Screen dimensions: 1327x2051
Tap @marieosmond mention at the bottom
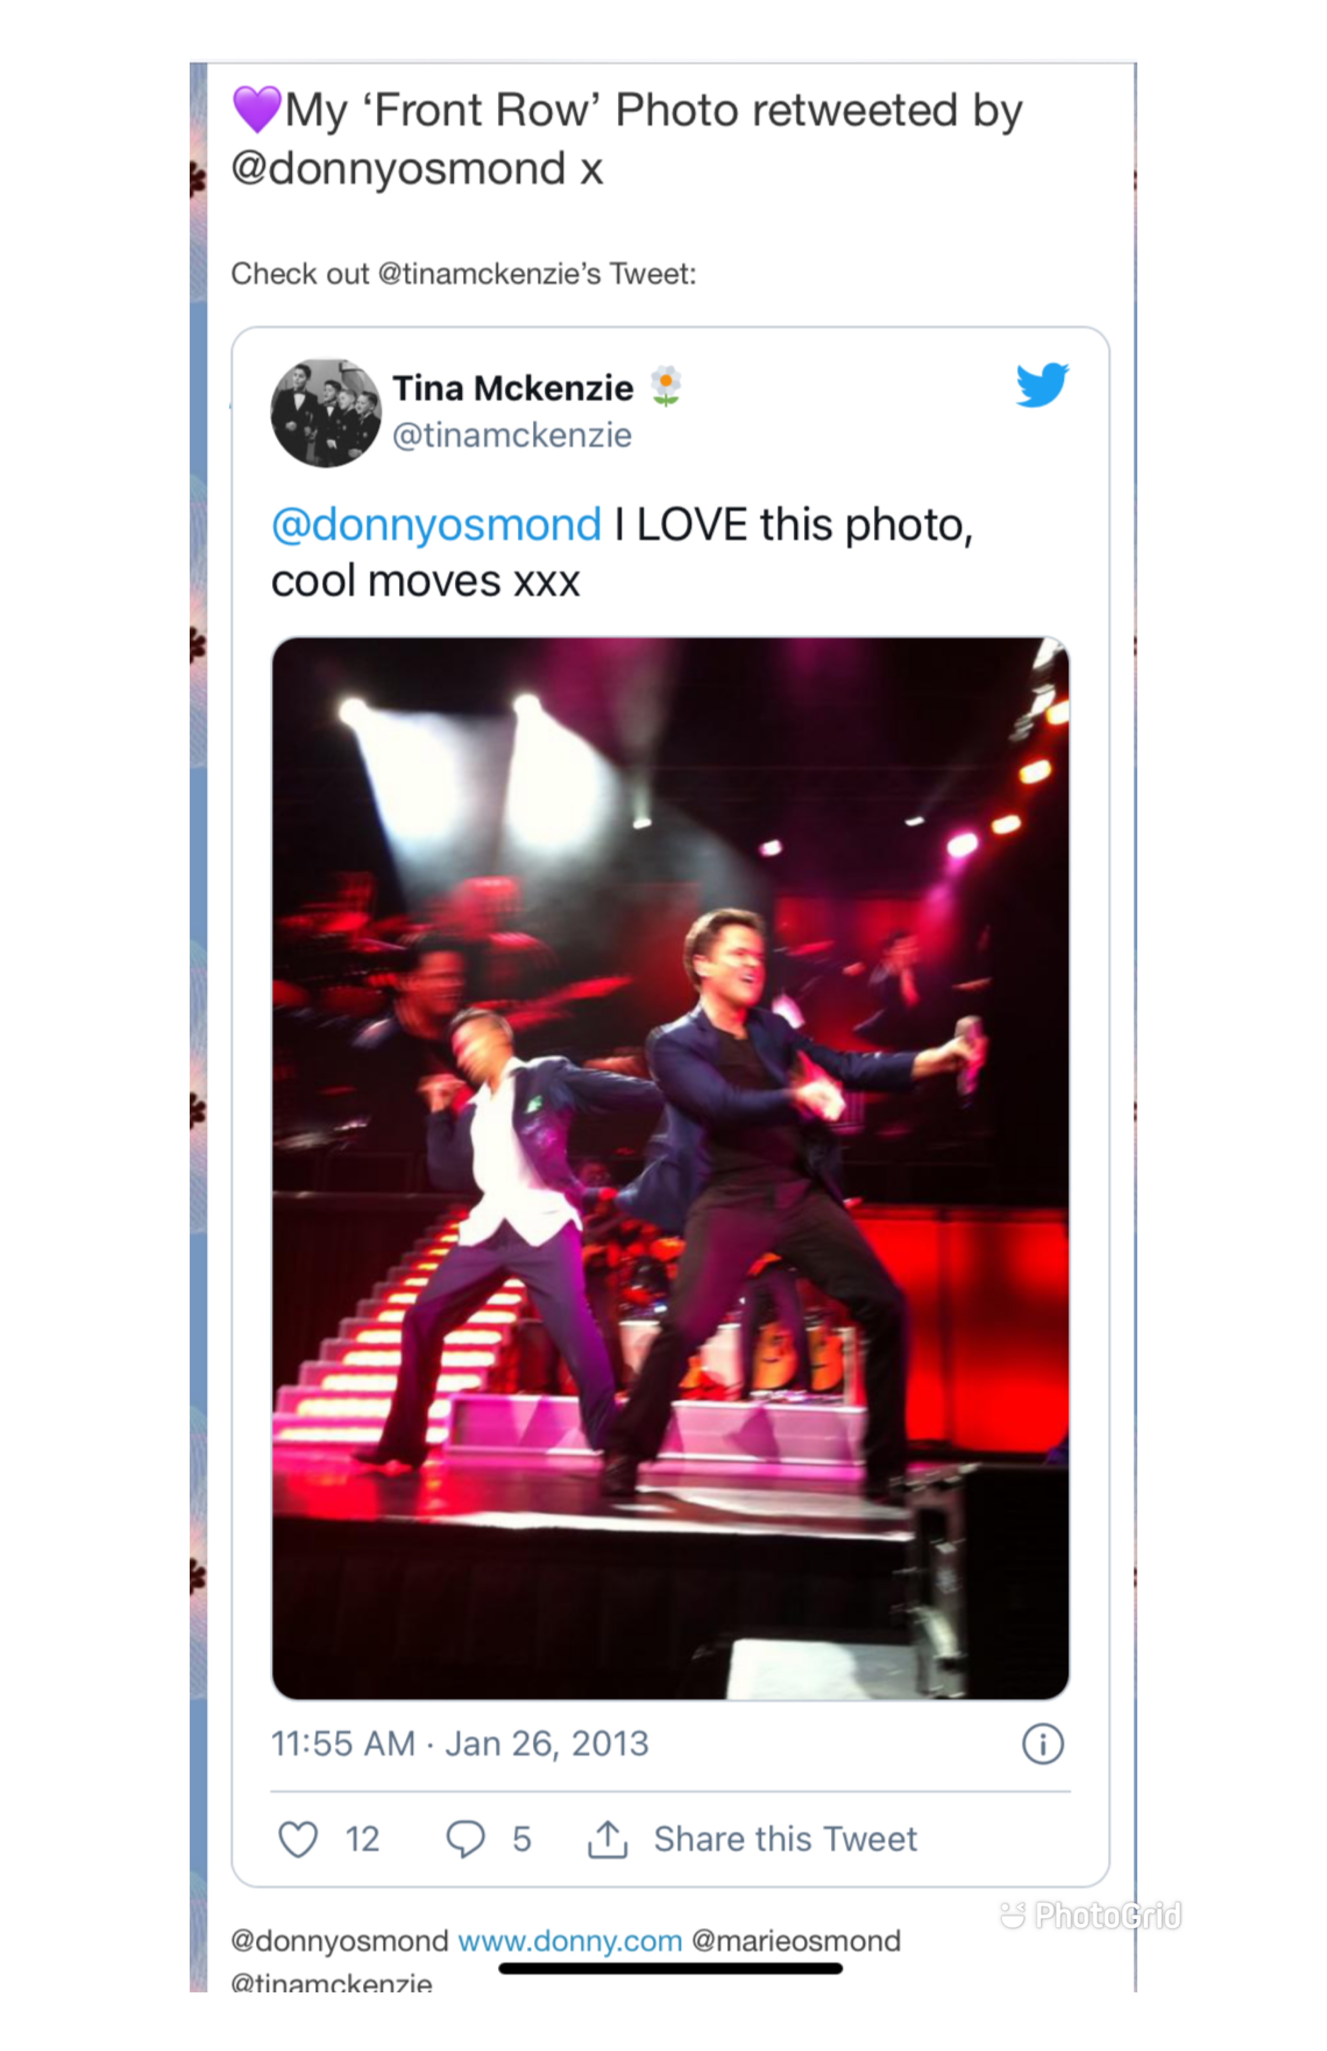[x=795, y=1941]
